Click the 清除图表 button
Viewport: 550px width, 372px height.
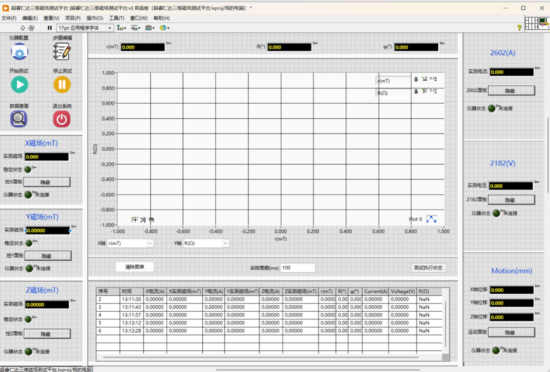tap(135, 267)
